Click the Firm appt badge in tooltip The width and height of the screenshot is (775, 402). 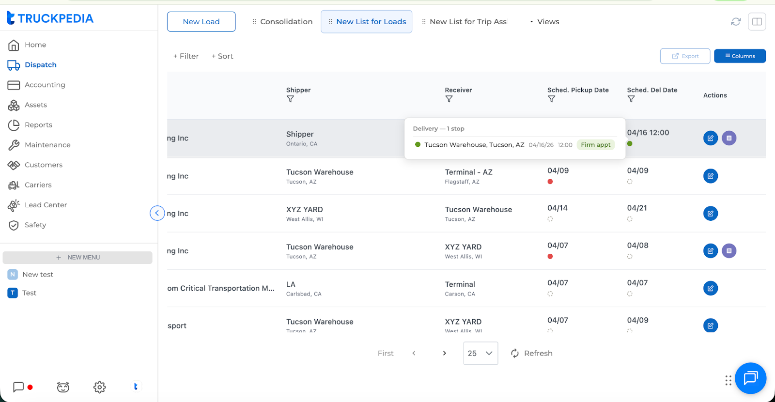tap(595, 145)
